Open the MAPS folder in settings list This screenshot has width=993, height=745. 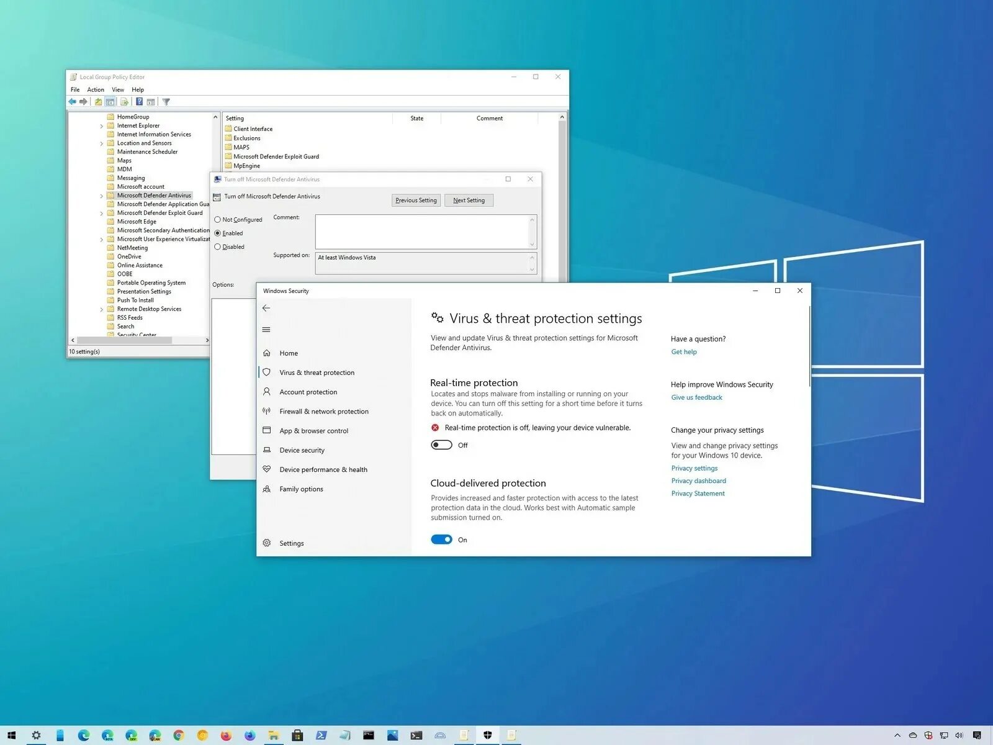[241, 148]
